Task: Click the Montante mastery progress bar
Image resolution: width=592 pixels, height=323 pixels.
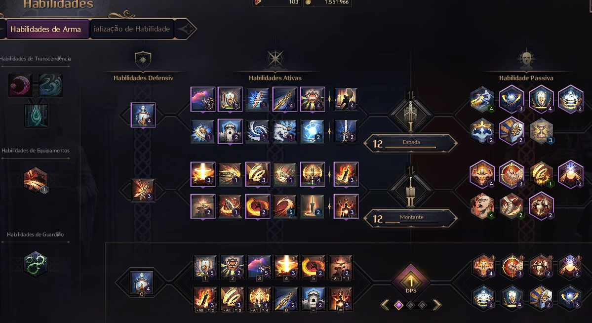Action: (410, 222)
